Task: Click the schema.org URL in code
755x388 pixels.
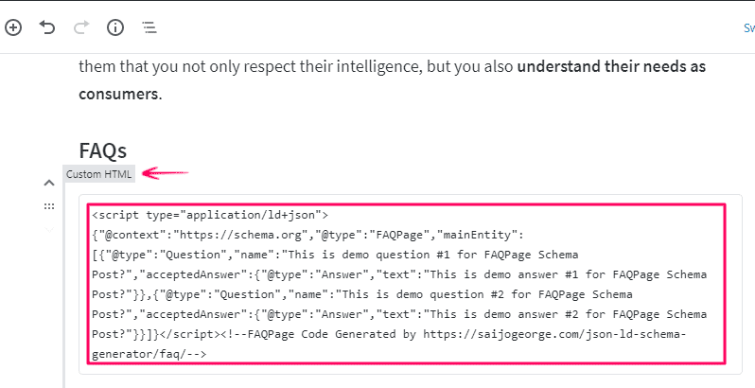Action: click(x=239, y=235)
